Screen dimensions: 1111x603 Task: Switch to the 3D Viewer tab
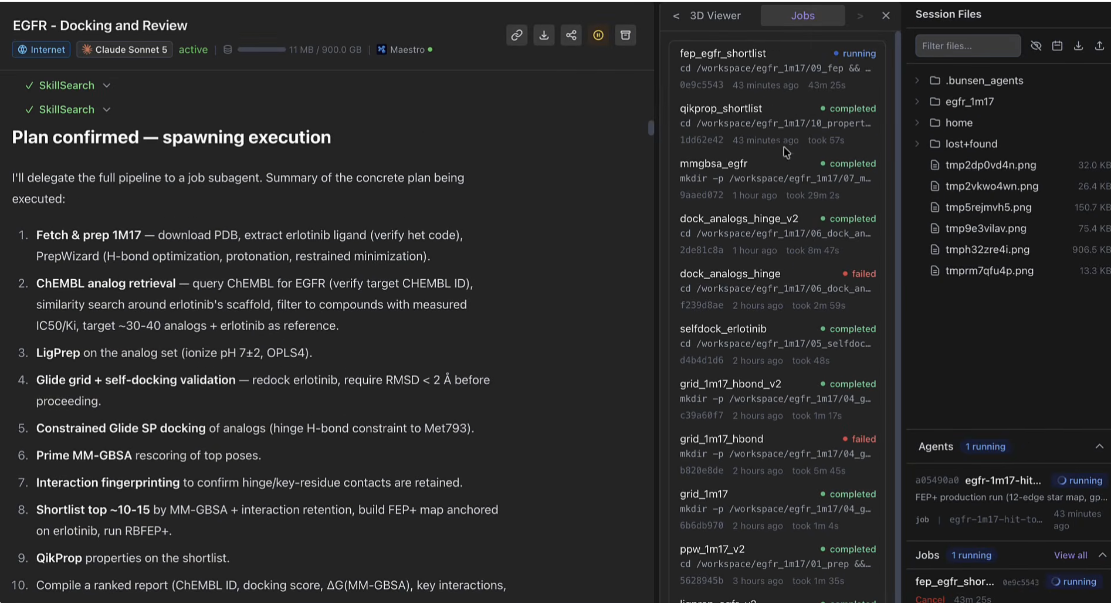(715, 16)
